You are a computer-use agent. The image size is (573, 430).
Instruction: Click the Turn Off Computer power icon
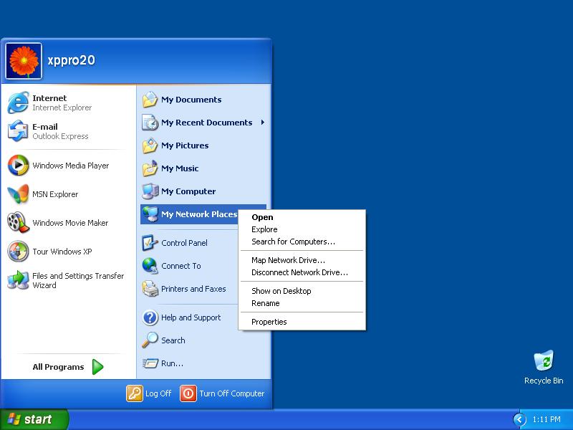click(x=188, y=393)
